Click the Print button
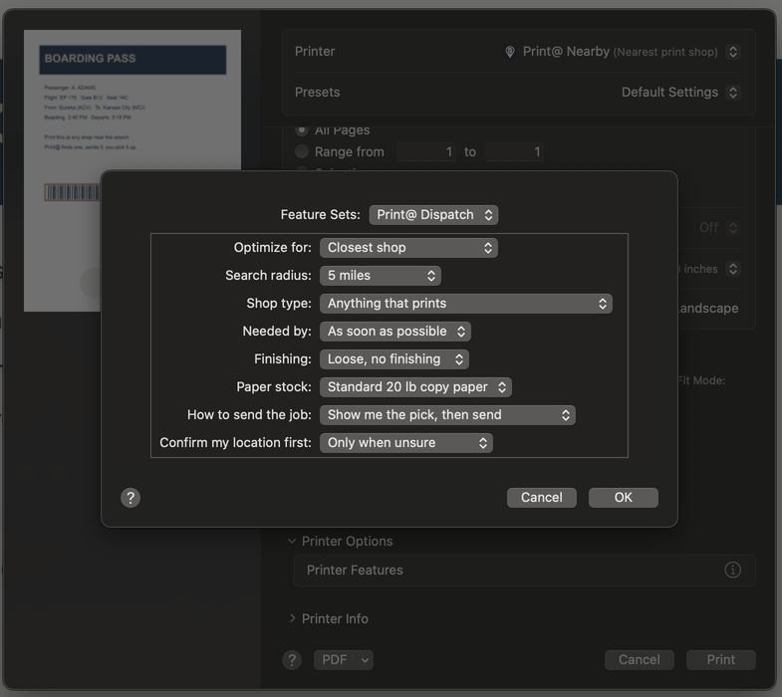The height and width of the screenshot is (697, 782). pos(720,660)
